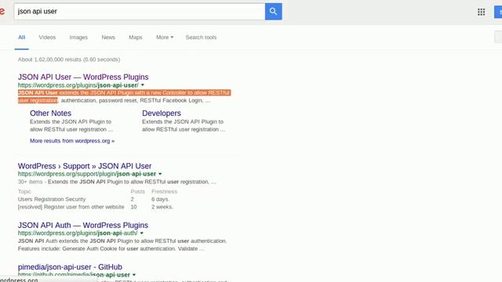
Task: Open 'JSON API Auth — WordPress Plugins' result
Action: (x=83, y=225)
